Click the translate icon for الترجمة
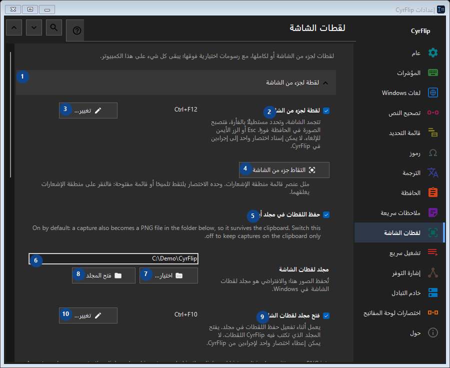Image resolution: width=450 pixels, height=368 pixels. pyautogui.click(x=433, y=172)
